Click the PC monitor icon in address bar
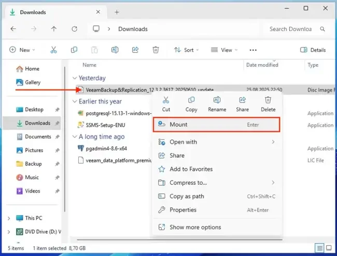 pos(96,29)
